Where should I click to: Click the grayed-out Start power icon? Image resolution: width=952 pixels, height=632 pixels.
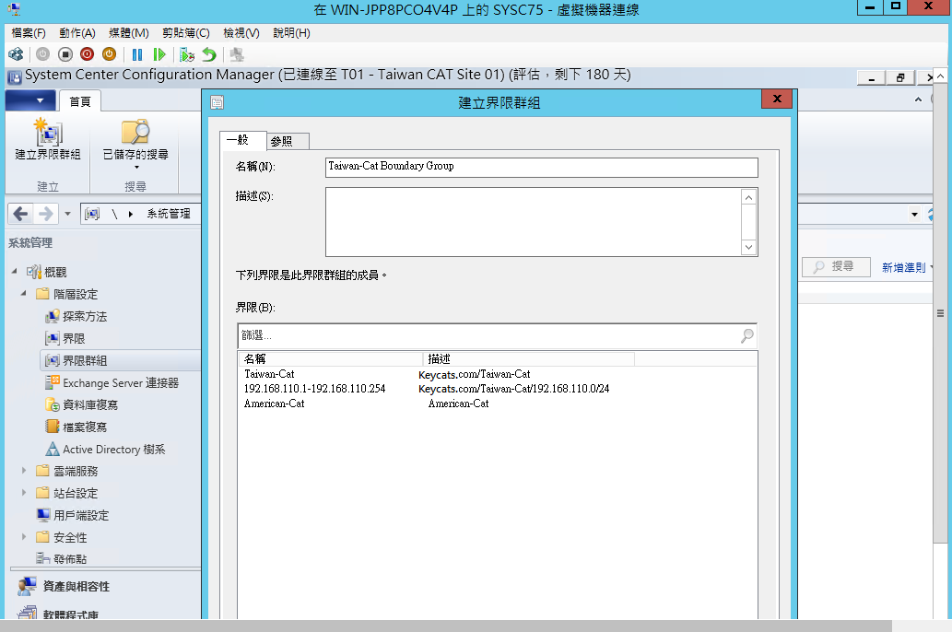tap(42, 54)
